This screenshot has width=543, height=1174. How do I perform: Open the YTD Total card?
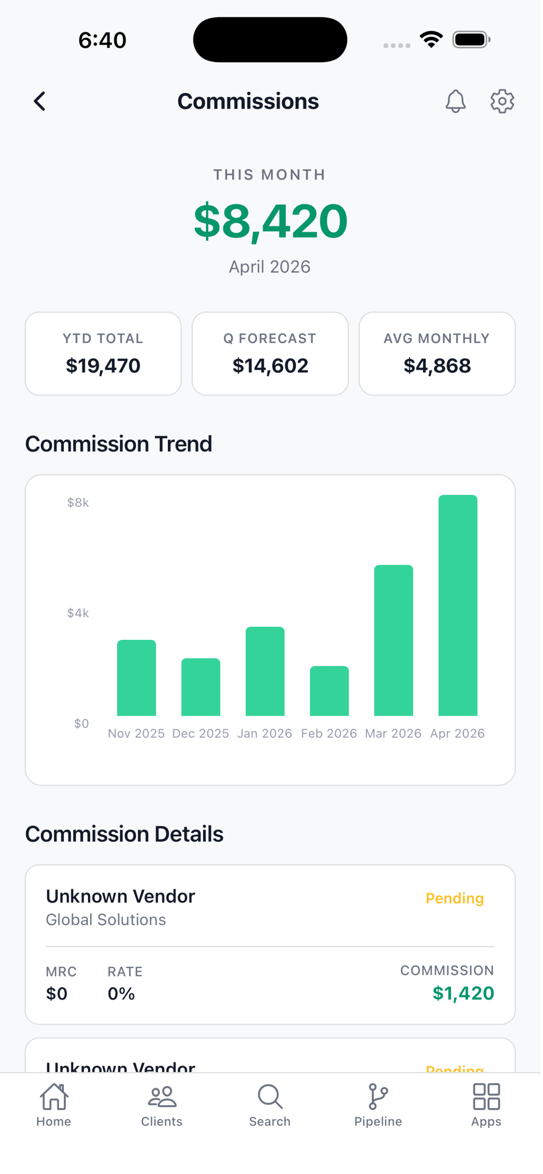pos(104,355)
